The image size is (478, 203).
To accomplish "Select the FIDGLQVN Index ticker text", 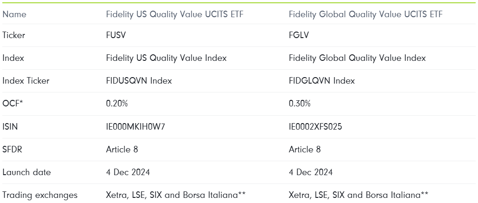I will tap(322, 81).
